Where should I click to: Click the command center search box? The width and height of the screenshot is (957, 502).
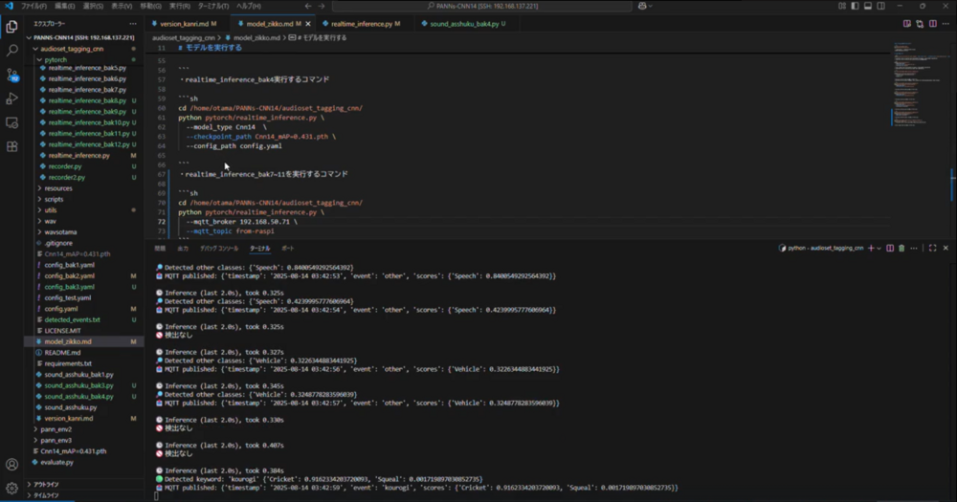coord(482,6)
